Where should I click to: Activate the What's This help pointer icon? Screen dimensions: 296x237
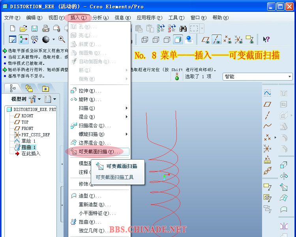(266, 39)
